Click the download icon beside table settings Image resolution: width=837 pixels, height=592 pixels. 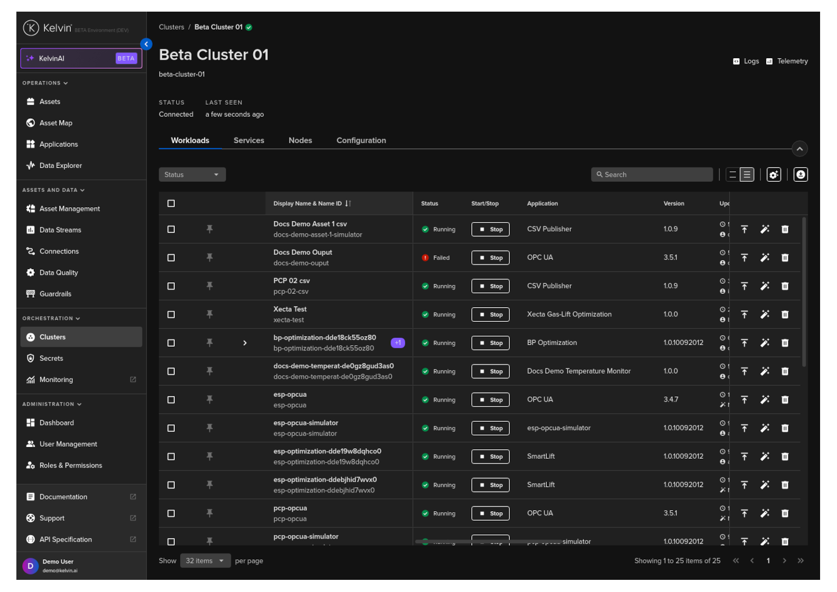pos(801,175)
